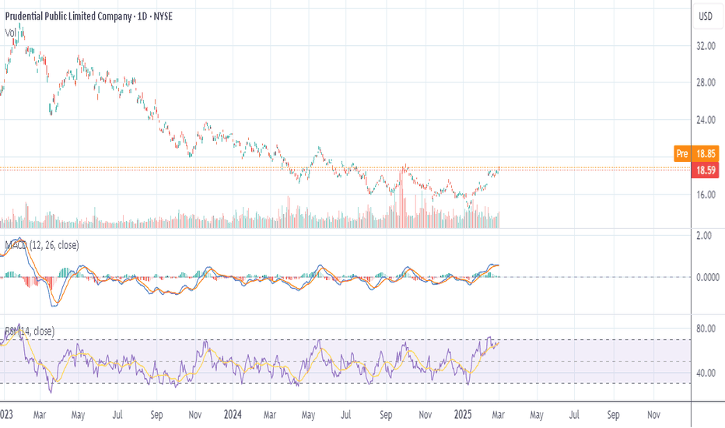
Task: Click the 32.00 price axis value
Action: [706, 46]
